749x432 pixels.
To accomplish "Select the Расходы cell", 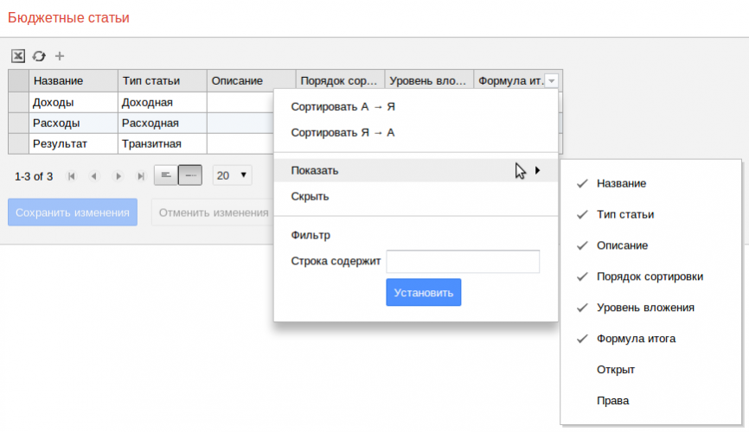I will click(x=74, y=124).
